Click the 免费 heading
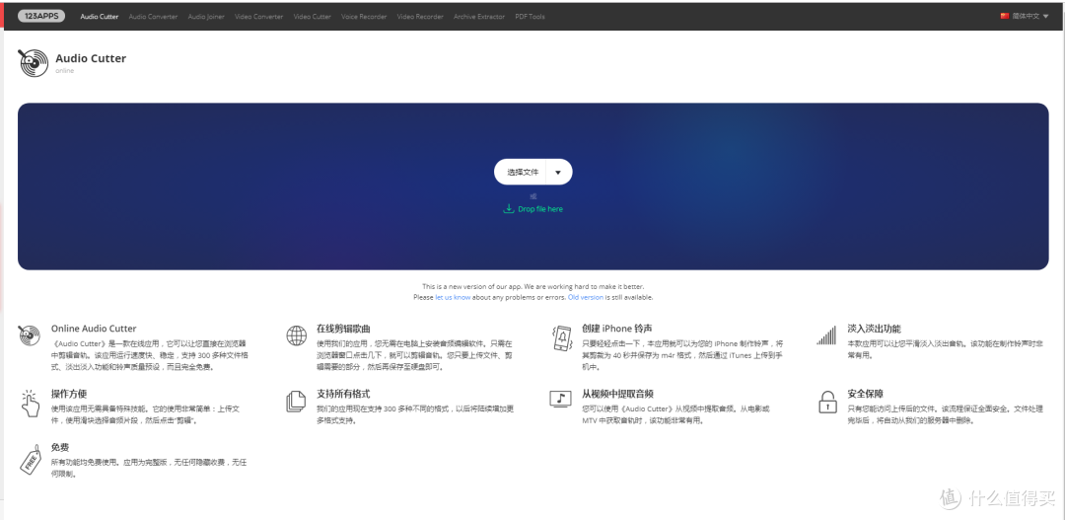The image size is (1065, 520). 60,447
